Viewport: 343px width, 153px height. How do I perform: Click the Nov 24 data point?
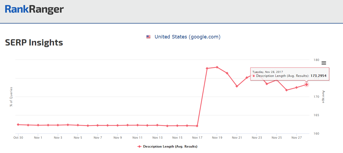[267, 84]
